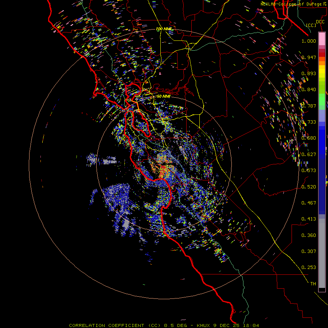The image size is (328, 328).
Task: Click the 100 NMI range ring label
Action: (164, 29)
